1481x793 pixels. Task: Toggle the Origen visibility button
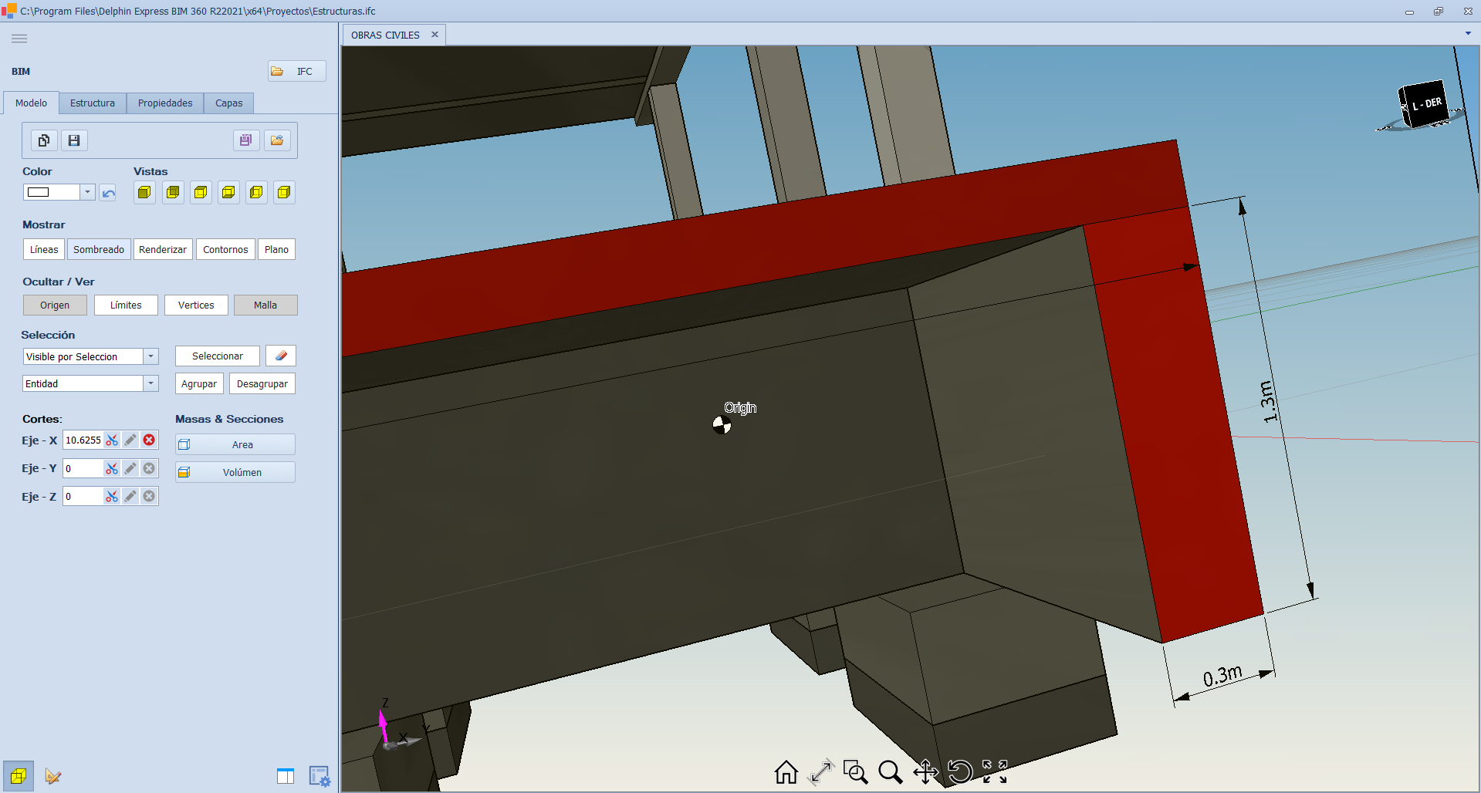point(55,305)
